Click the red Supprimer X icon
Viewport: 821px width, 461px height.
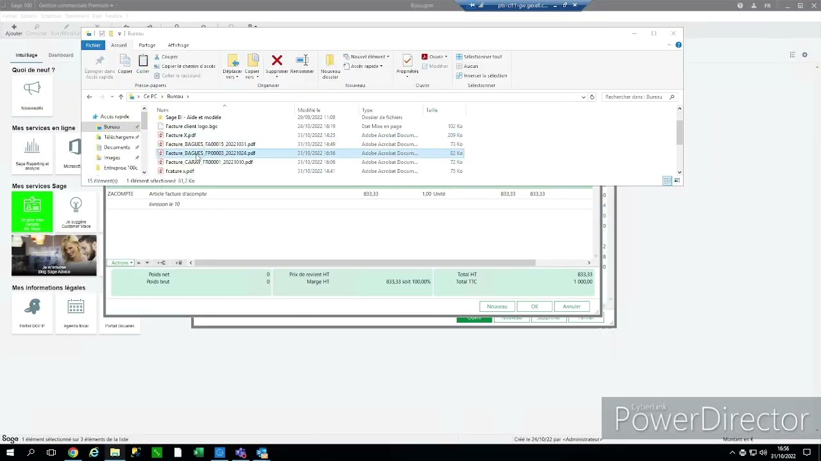277,60
